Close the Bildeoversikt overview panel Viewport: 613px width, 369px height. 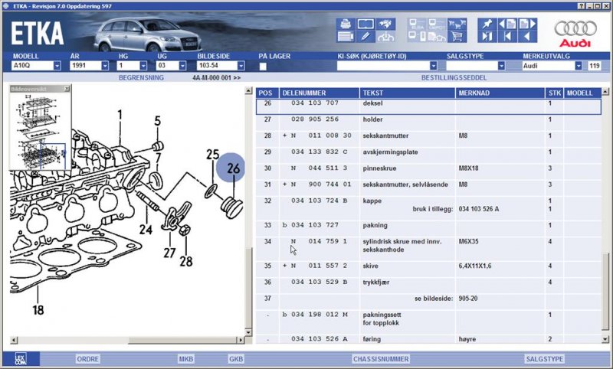[x=67, y=89]
